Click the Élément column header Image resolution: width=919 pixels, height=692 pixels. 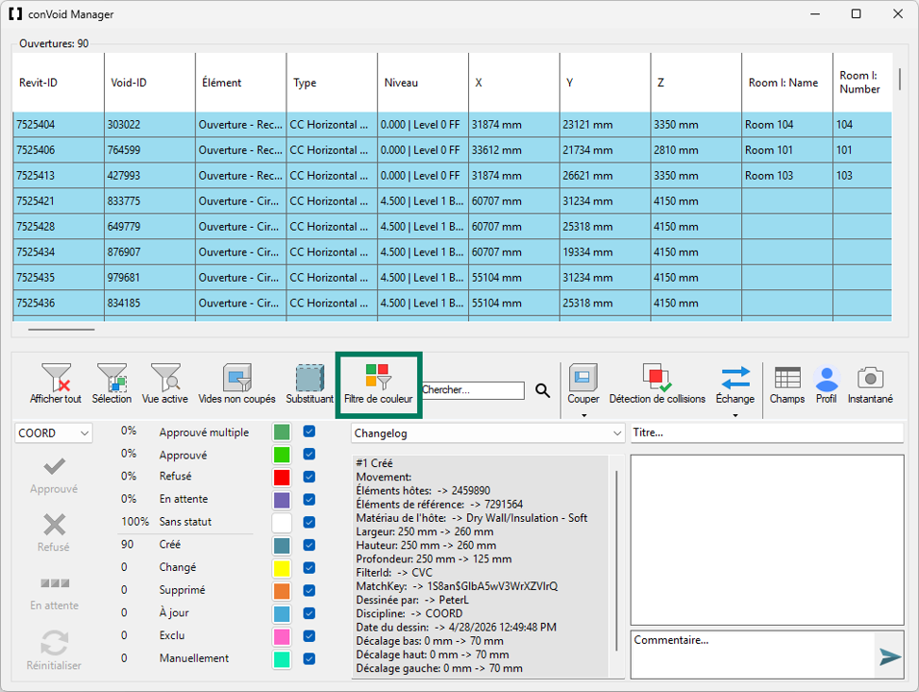pos(241,83)
